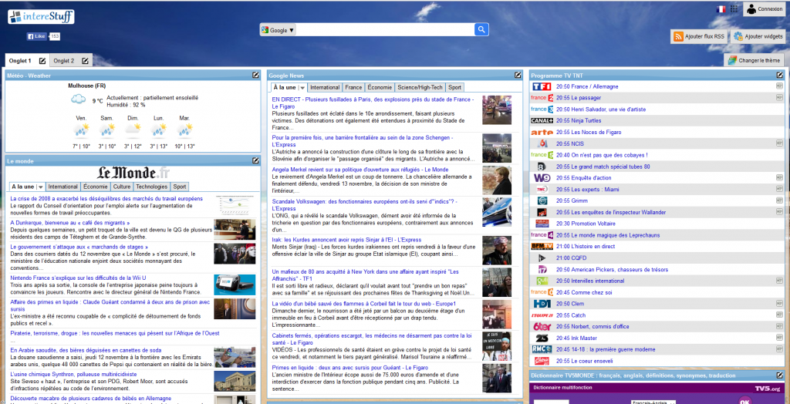This screenshot has height=404, width=790.
Task: Click the Connexion login button
Action: pyautogui.click(x=764, y=9)
